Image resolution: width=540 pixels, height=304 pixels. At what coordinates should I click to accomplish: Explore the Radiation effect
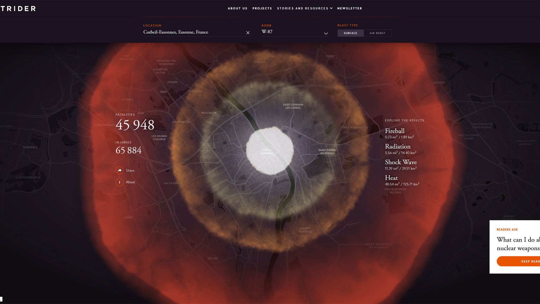pyautogui.click(x=397, y=147)
